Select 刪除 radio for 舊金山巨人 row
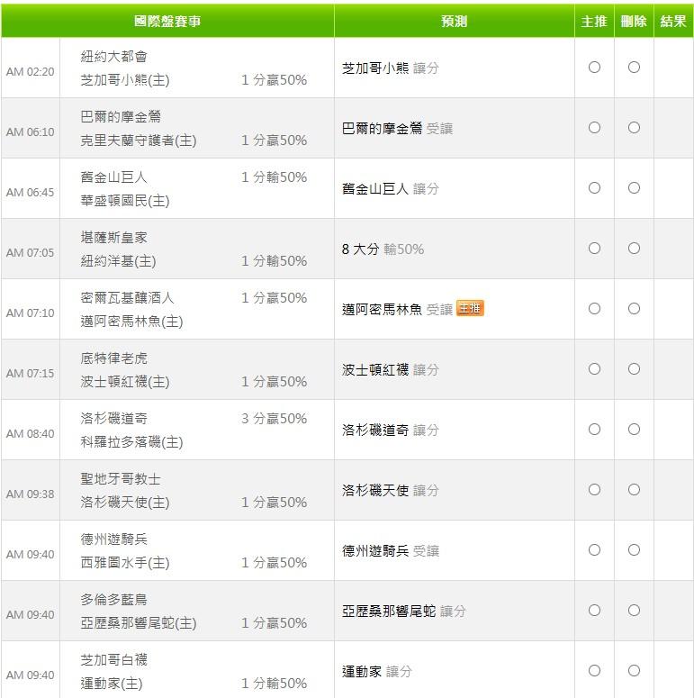Screen dimensions: 694x698 click(634, 188)
